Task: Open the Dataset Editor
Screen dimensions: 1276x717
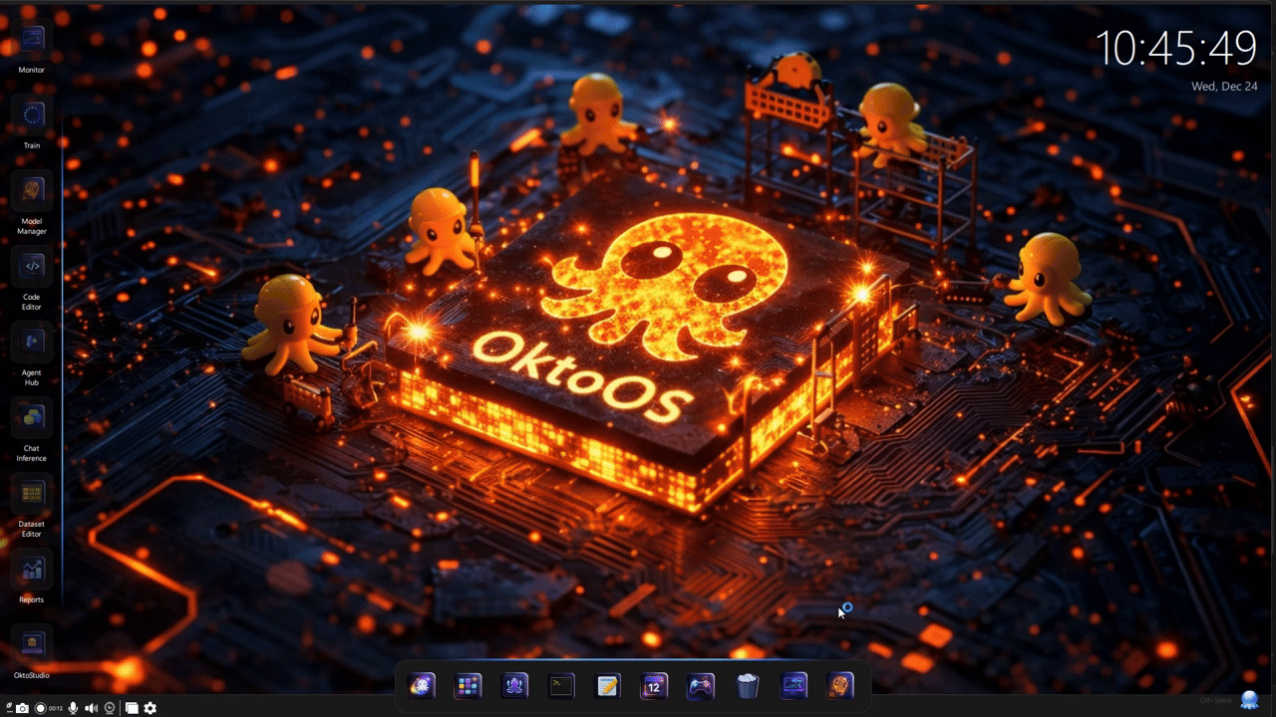Action: (31, 493)
